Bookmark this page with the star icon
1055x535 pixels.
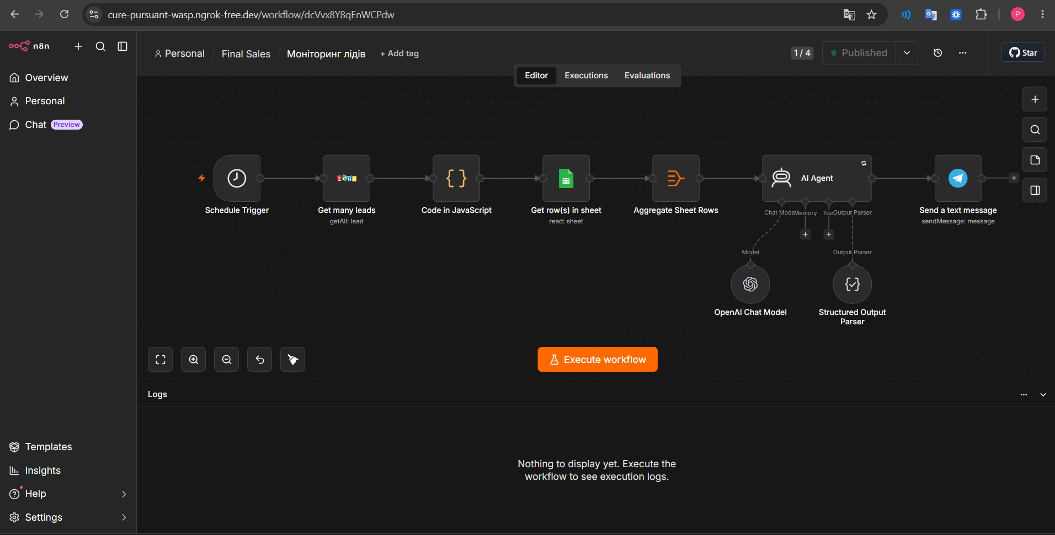click(x=872, y=15)
